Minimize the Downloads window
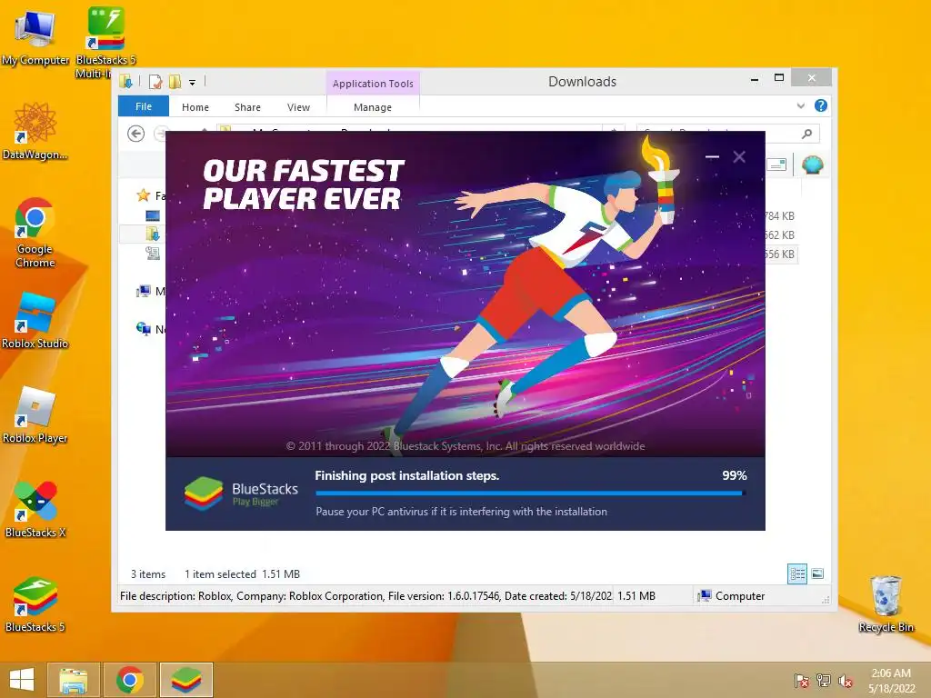Screen dimensions: 931x698 [x=755, y=79]
